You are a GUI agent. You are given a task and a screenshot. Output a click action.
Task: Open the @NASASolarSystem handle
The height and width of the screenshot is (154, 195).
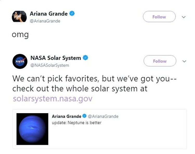click(50, 65)
